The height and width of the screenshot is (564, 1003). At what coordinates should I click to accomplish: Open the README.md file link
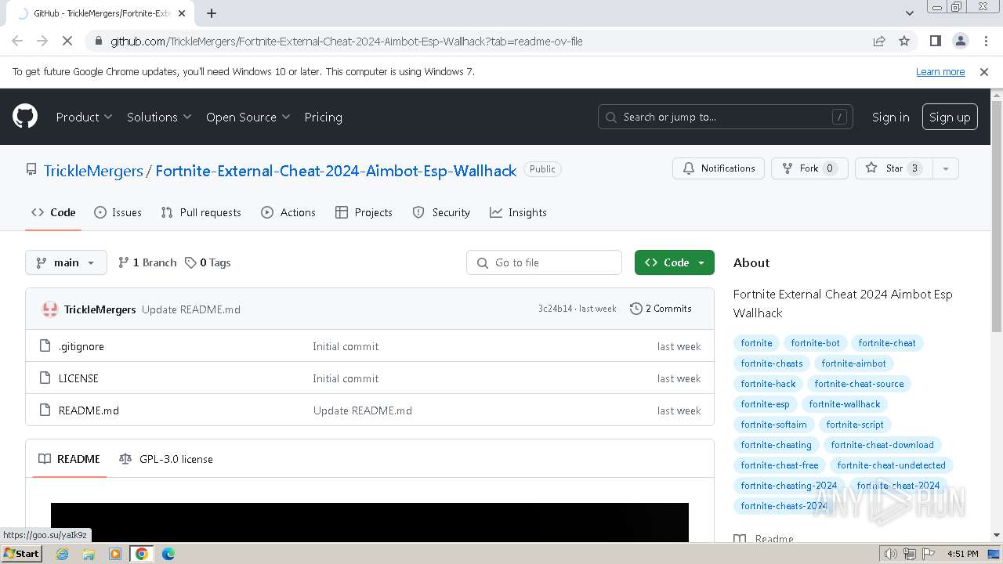[89, 410]
